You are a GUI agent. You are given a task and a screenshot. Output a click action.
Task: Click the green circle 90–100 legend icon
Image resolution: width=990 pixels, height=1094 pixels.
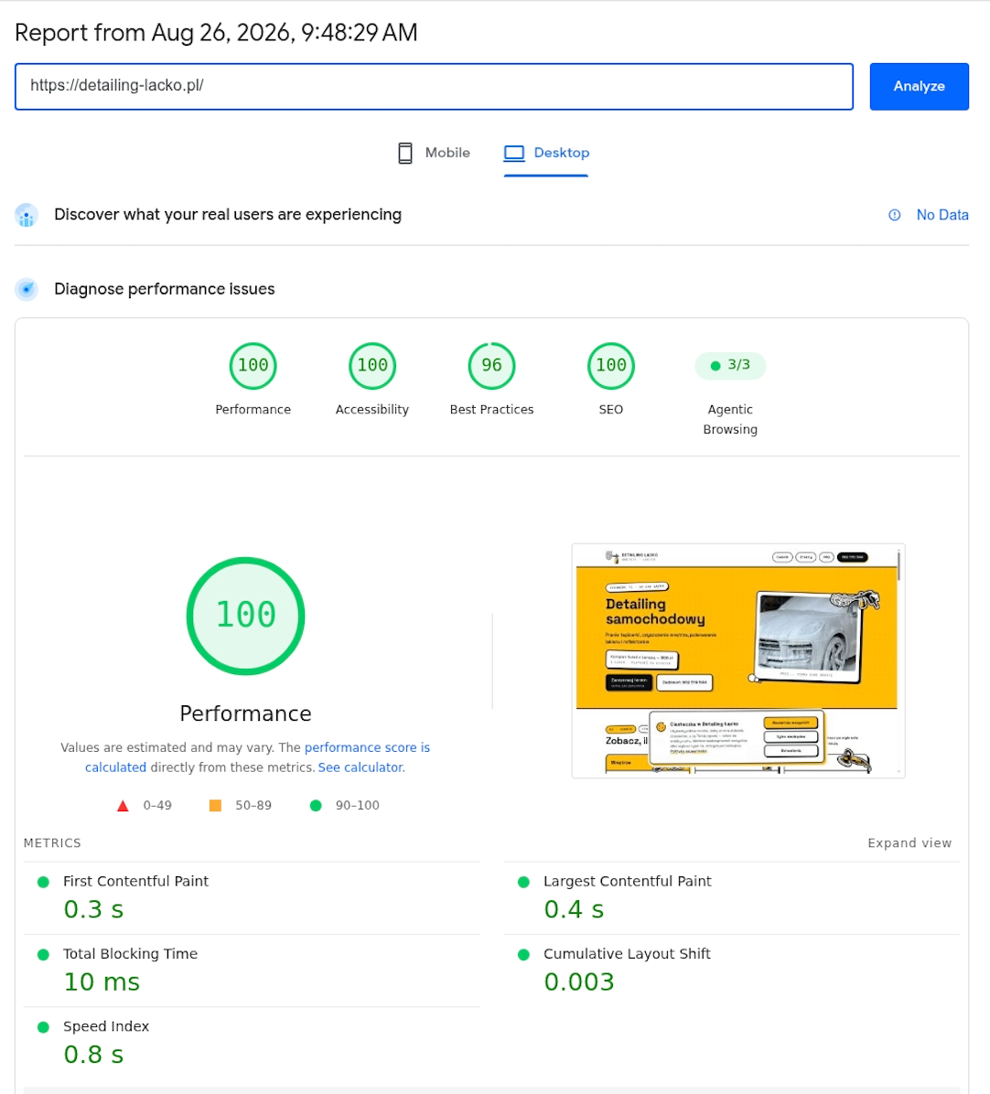(316, 806)
